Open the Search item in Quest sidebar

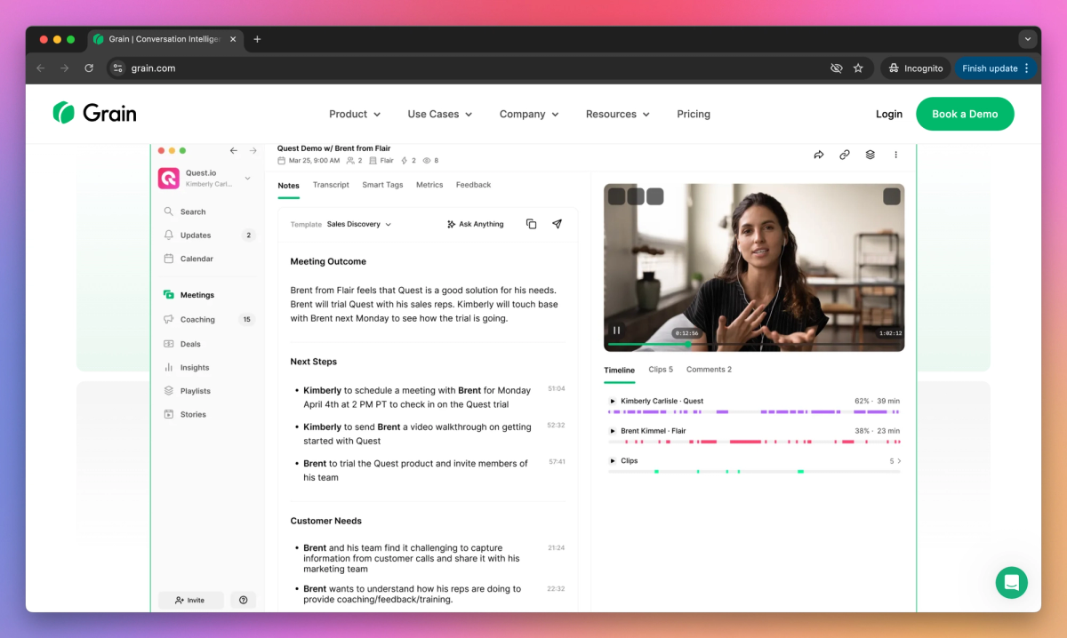coord(185,211)
